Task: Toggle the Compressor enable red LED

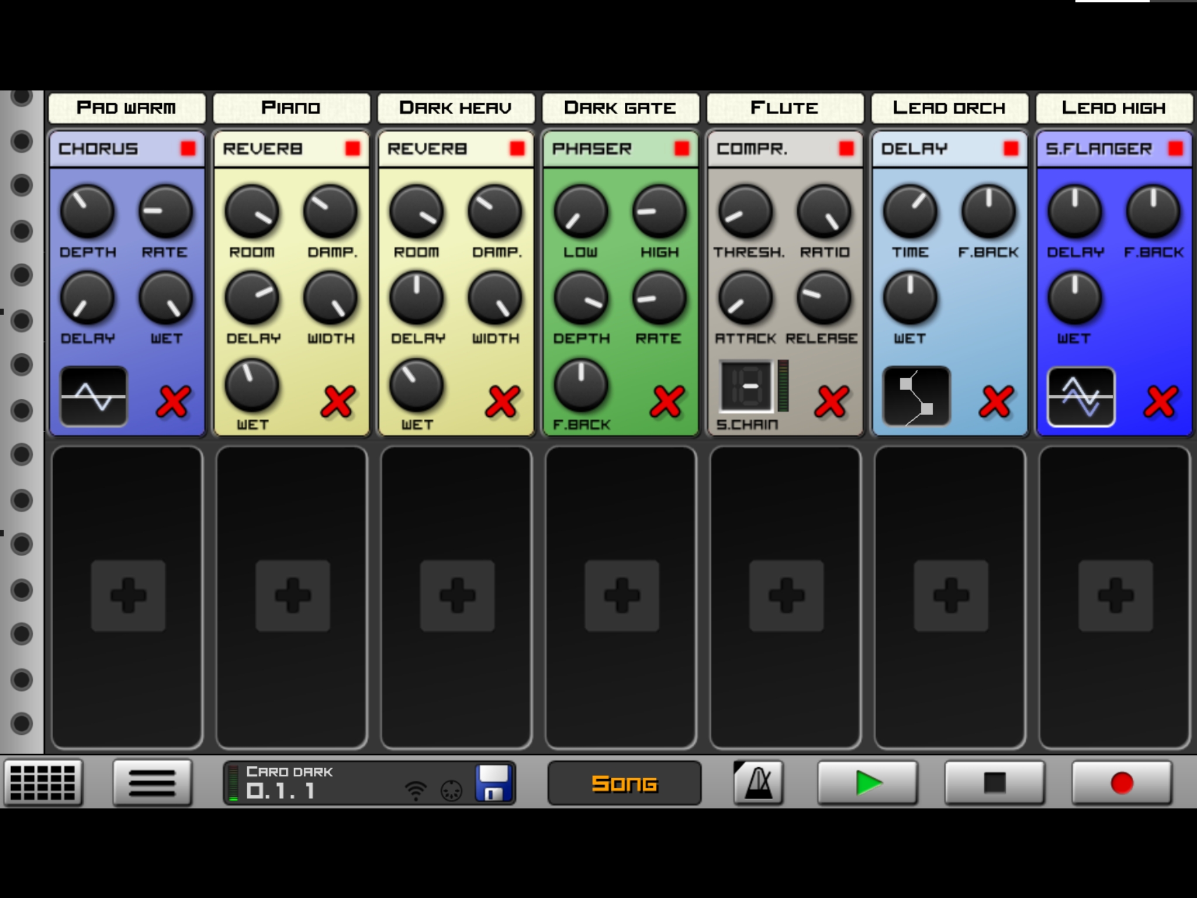Action: (x=846, y=148)
